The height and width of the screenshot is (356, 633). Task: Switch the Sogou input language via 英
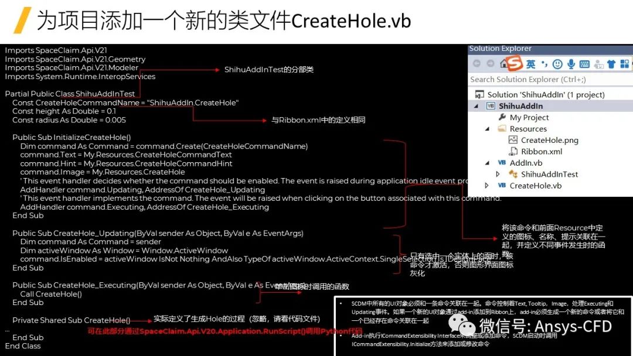tap(530, 64)
